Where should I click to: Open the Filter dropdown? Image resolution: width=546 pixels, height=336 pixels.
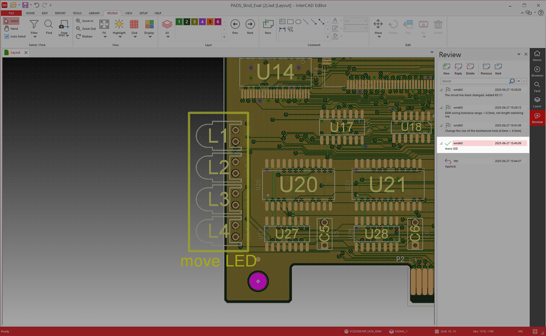click(x=34, y=37)
